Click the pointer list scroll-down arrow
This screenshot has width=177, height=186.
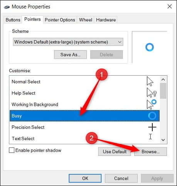[x=163, y=140]
